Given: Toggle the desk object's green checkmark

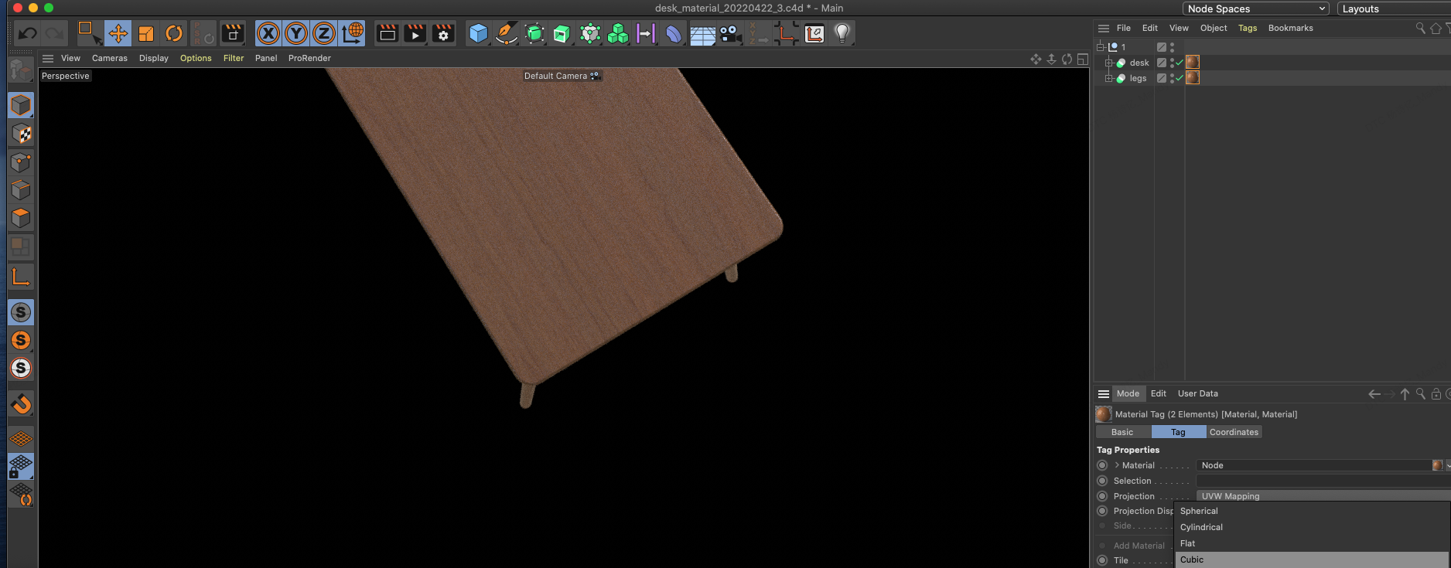Looking at the screenshot, I should pos(1180,63).
